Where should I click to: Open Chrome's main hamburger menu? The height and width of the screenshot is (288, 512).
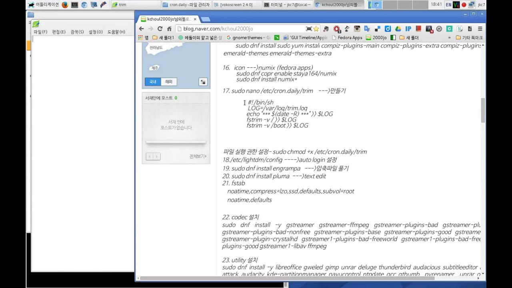tap(480, 29)
